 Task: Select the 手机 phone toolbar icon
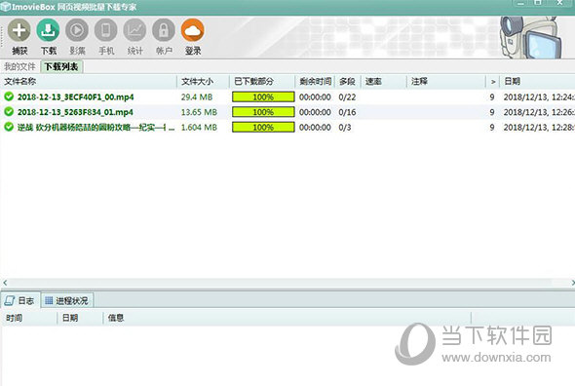pos(106,30)
